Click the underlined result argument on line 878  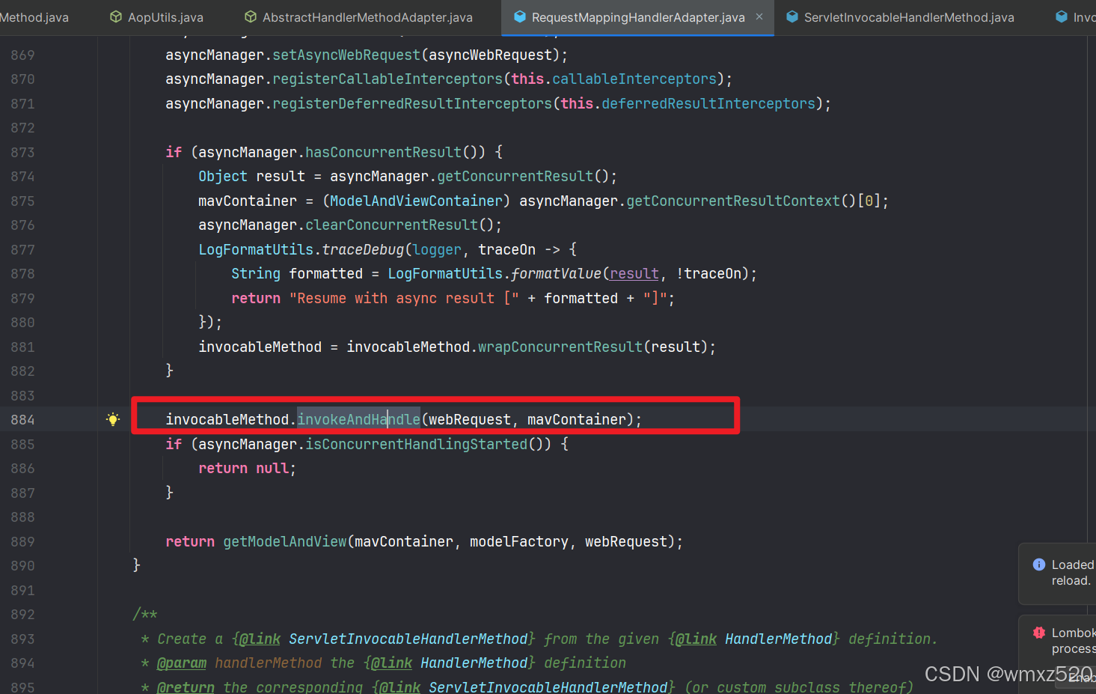click(634, 274)
